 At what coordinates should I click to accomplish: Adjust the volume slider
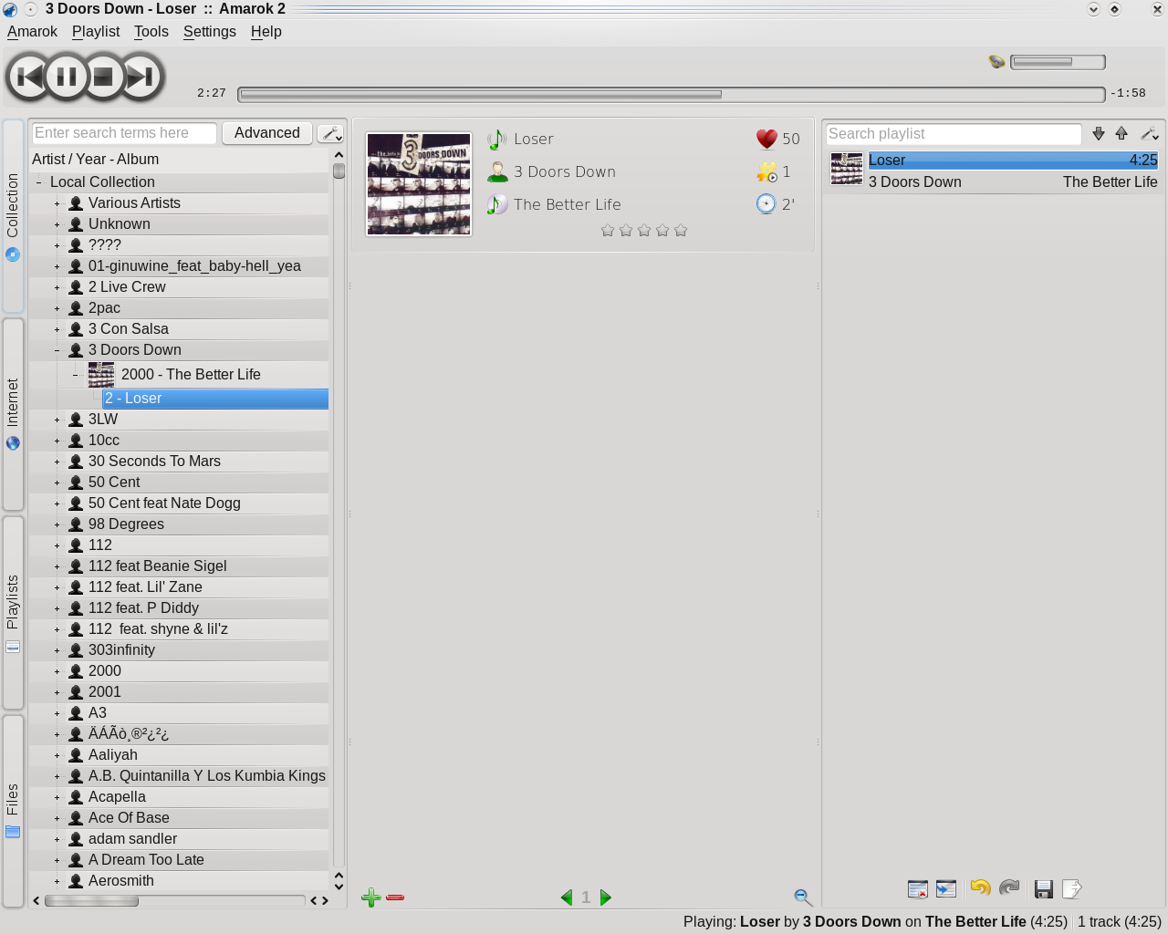(1058, 62)
